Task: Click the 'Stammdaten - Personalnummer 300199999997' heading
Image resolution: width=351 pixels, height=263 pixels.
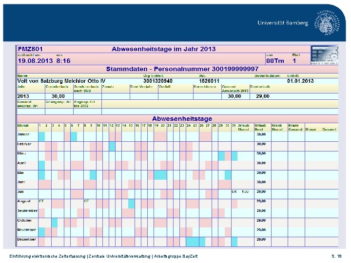Action: click(182, 69)
